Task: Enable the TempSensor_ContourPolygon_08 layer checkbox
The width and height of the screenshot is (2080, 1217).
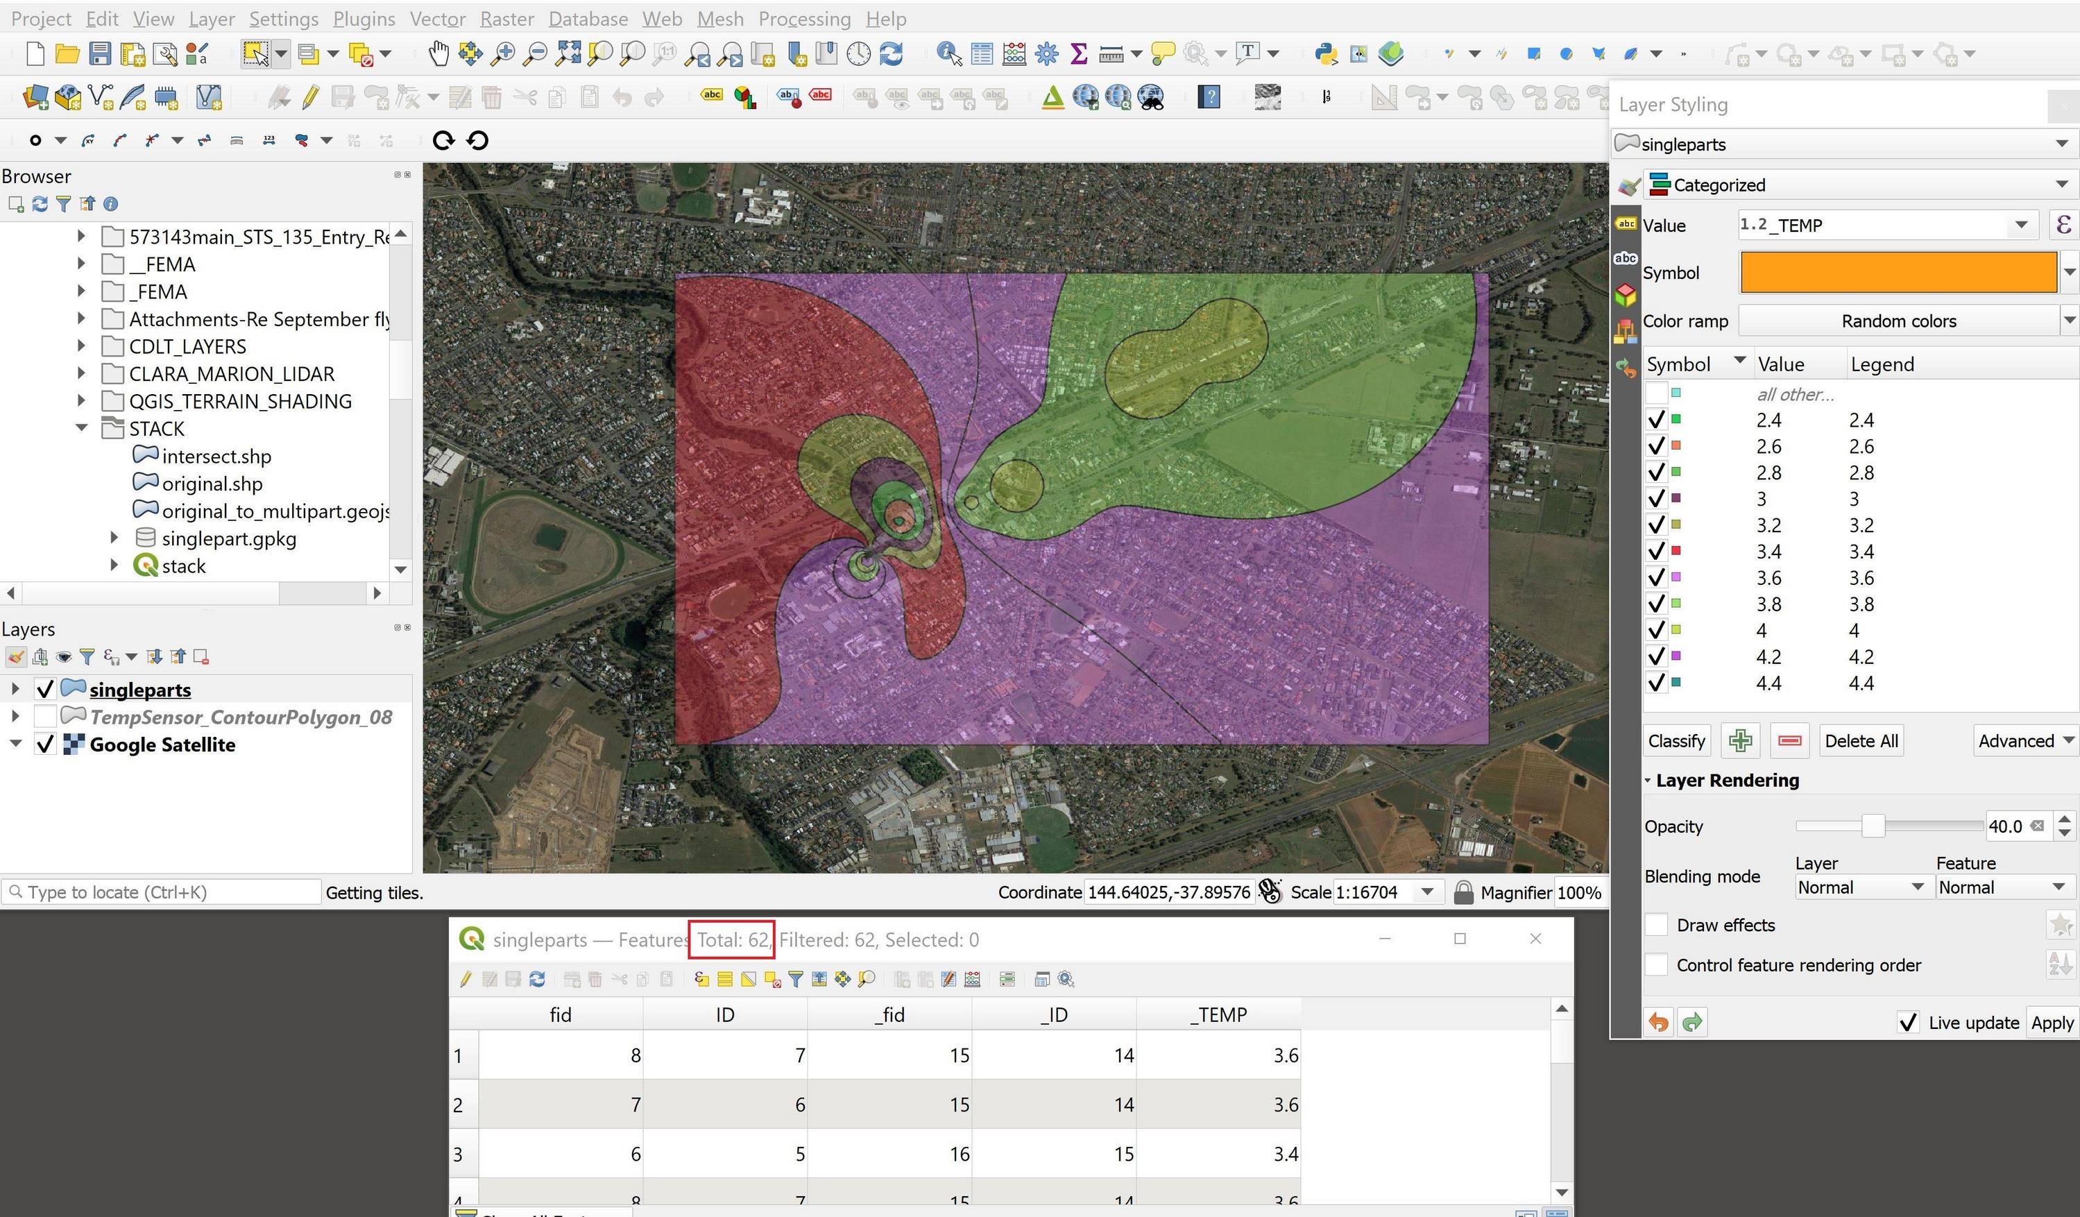Action: [45, 717]
